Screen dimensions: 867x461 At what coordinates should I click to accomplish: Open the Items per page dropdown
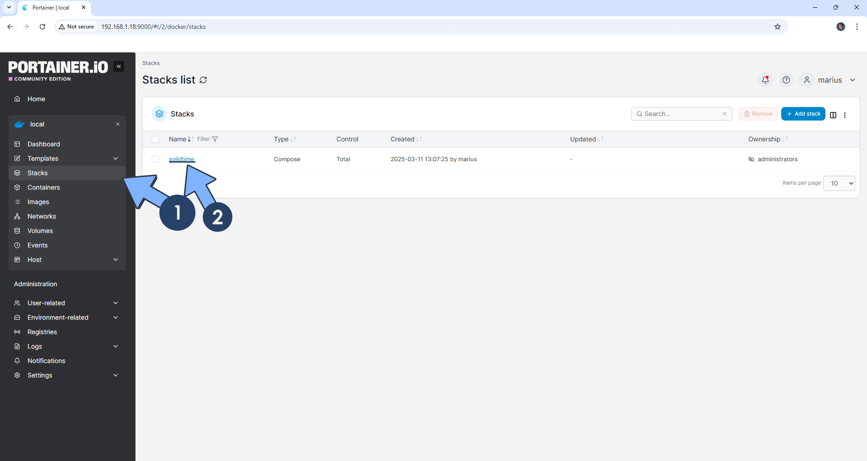(x=839, y=183)
